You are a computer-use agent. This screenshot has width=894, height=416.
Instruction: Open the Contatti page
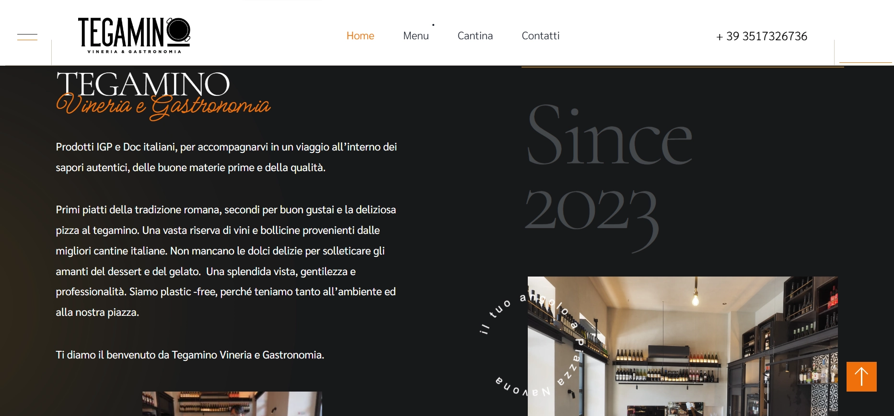point(541,36)
